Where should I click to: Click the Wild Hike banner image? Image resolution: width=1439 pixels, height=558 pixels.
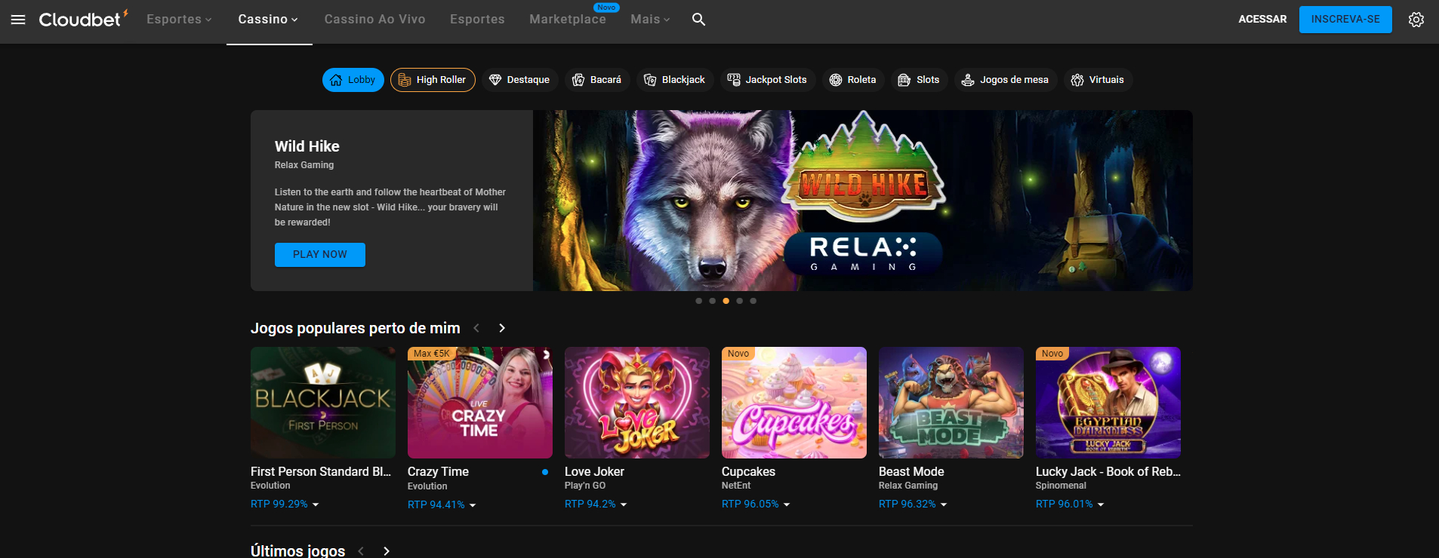point(863,201)
